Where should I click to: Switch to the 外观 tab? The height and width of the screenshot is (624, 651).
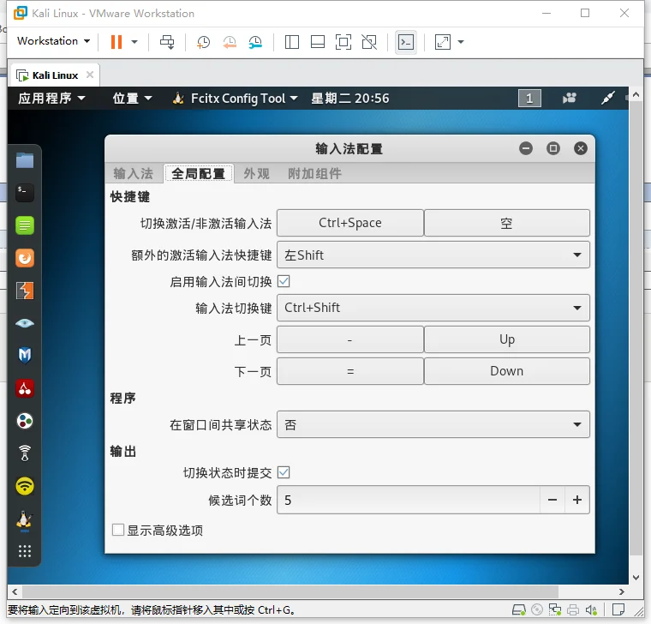(257, 173)
